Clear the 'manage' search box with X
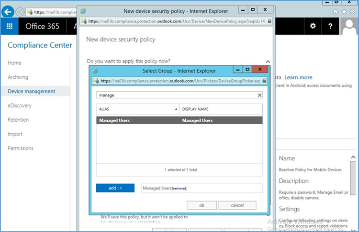Viewport: 359px width, 232px height. click(259, 95)
